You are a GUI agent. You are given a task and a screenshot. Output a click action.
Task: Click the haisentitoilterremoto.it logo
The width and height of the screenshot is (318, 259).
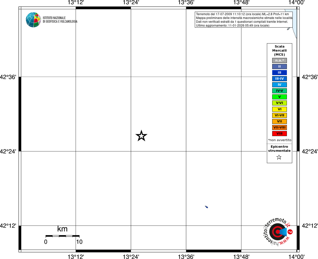(x=278, y=232)
